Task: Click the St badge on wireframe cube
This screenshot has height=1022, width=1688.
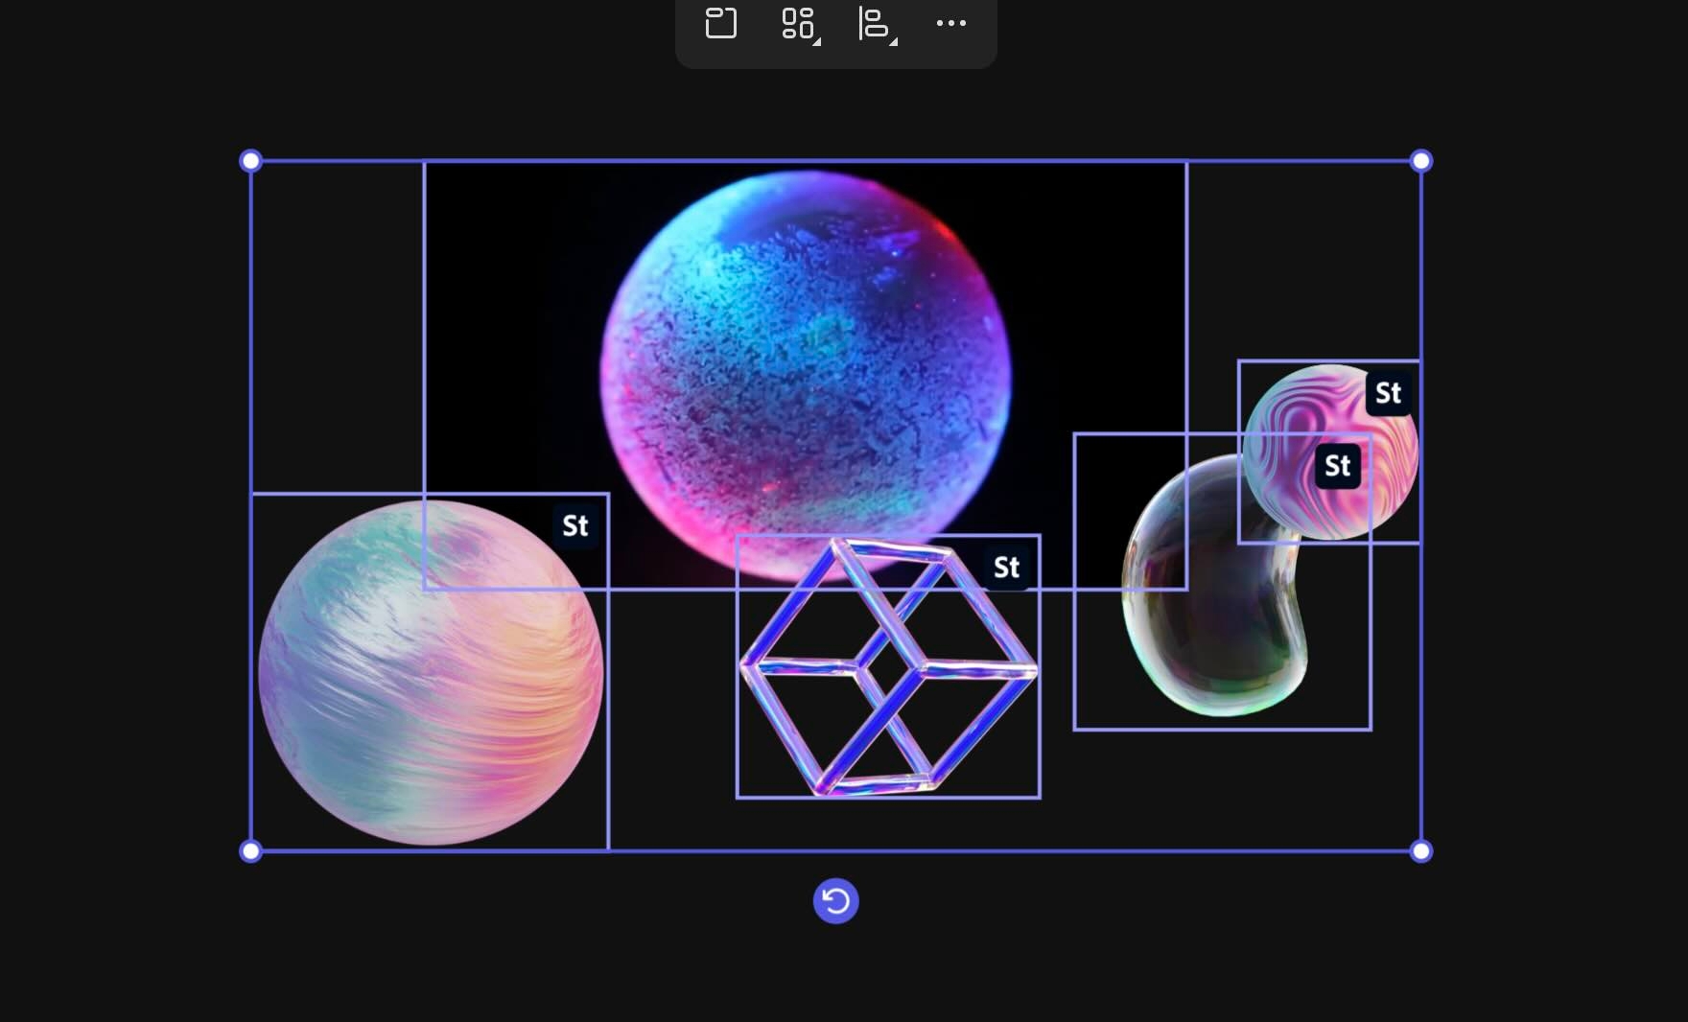Action: coord(1006,568)
